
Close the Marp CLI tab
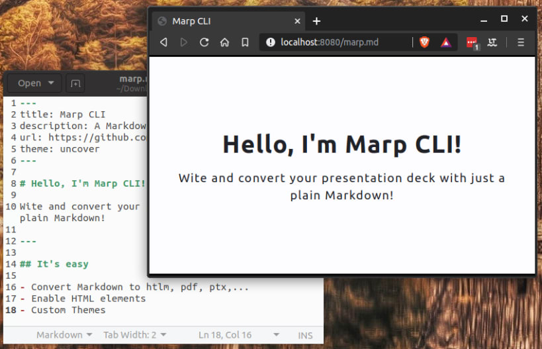coord(297,21)
